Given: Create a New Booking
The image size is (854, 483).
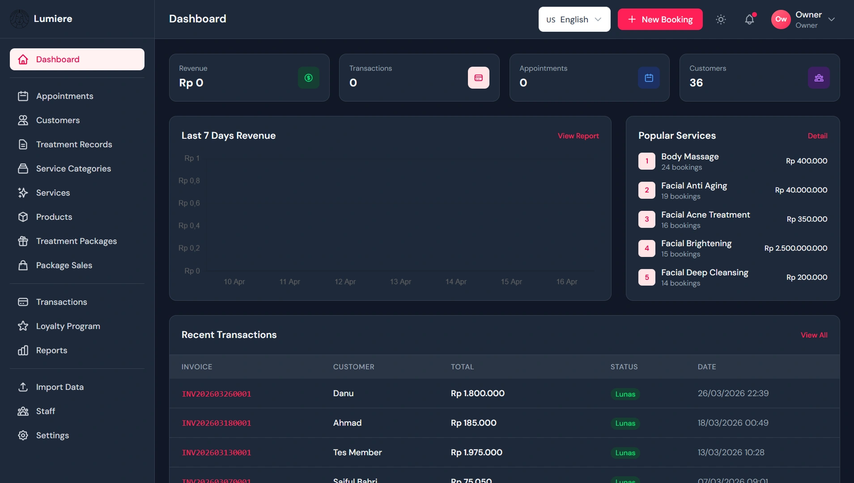Looking at the screenshot, I should (660, 19).
